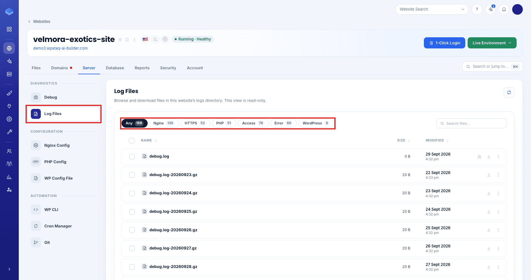Toggle the select-all checkbox in table header
This screenshot has width=531, height=280.
pos(132,141)
